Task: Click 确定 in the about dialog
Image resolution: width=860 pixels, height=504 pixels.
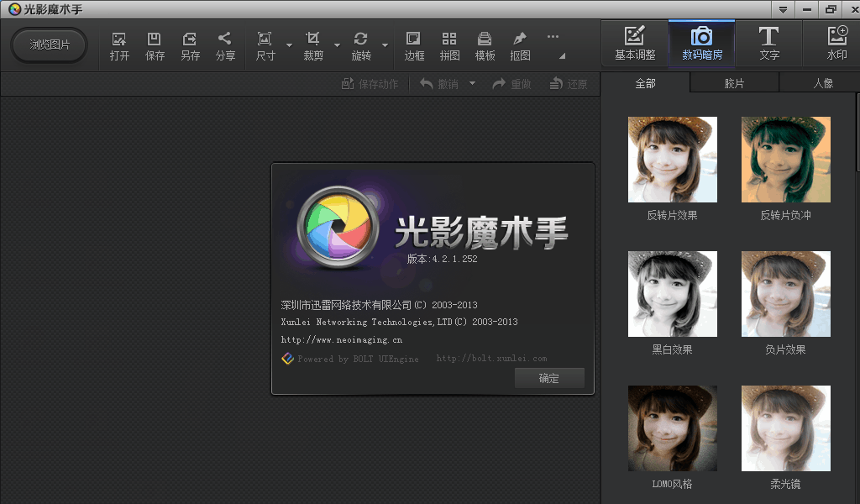Action: (549, 378)
